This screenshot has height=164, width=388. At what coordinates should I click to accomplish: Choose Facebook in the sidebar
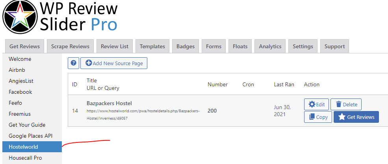[32, 92]
